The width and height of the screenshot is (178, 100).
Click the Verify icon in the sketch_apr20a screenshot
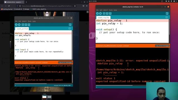click(16, 25)
